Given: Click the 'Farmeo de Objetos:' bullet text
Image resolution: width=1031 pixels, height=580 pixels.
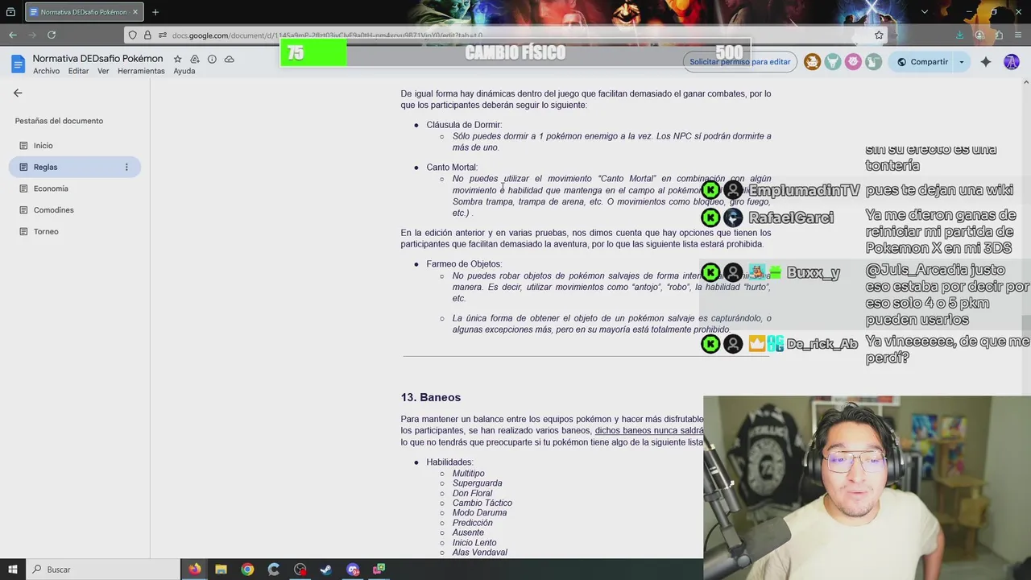Looking at the screenshot, I should point(464,264).
